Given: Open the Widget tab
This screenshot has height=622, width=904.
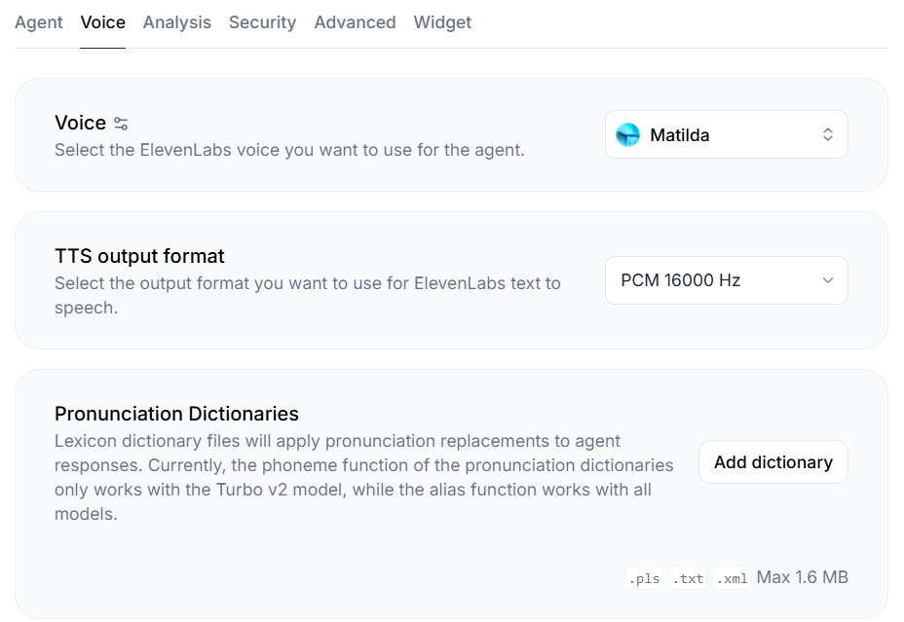Looking at the screenshot, I should point(442,22).
